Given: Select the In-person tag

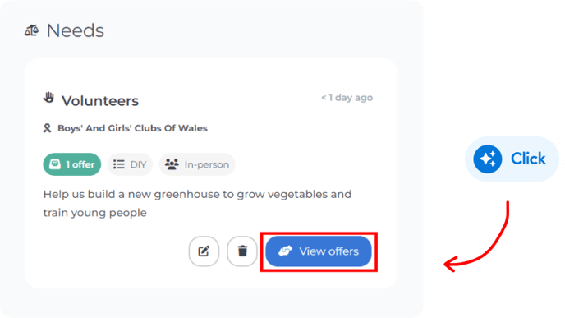Looking at the screenshot, I should pyautogui.click(x=197, y=164).
